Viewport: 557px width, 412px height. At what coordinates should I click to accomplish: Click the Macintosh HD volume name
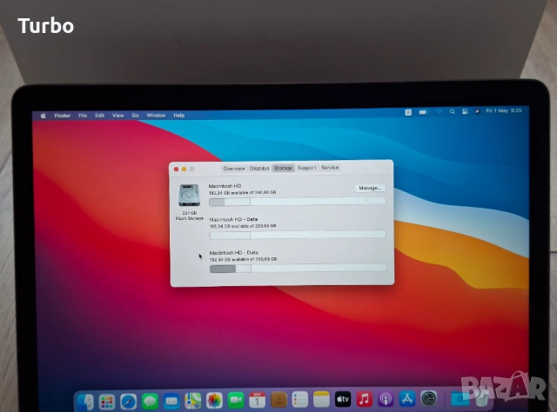(x=225, y=186)
